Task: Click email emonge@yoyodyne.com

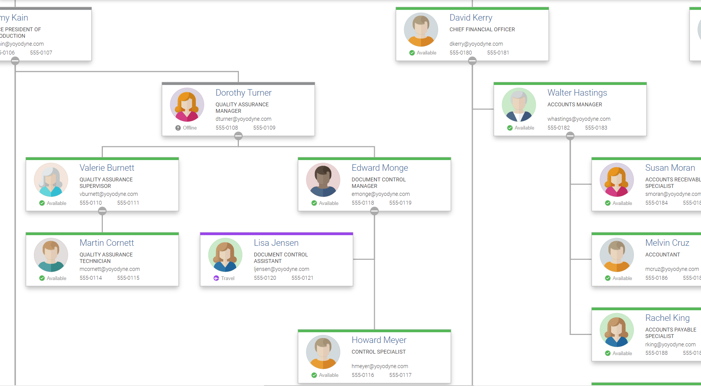Action: click(381, 194)
